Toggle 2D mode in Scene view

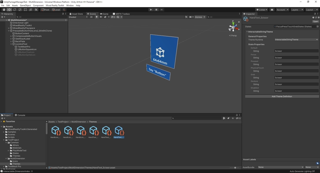tap(91, 17)
